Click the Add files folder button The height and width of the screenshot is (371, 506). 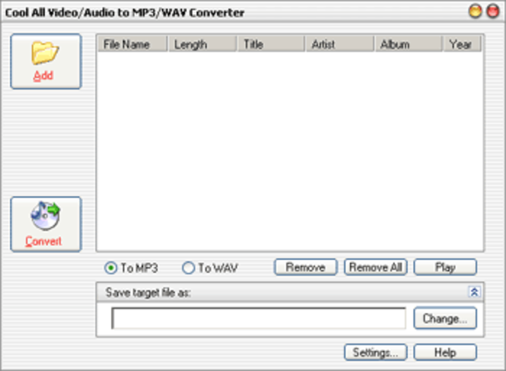(46, 62)
